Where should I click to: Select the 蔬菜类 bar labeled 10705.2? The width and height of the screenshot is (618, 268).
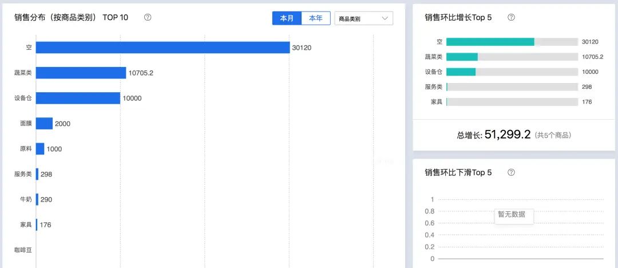click(81, 73)
